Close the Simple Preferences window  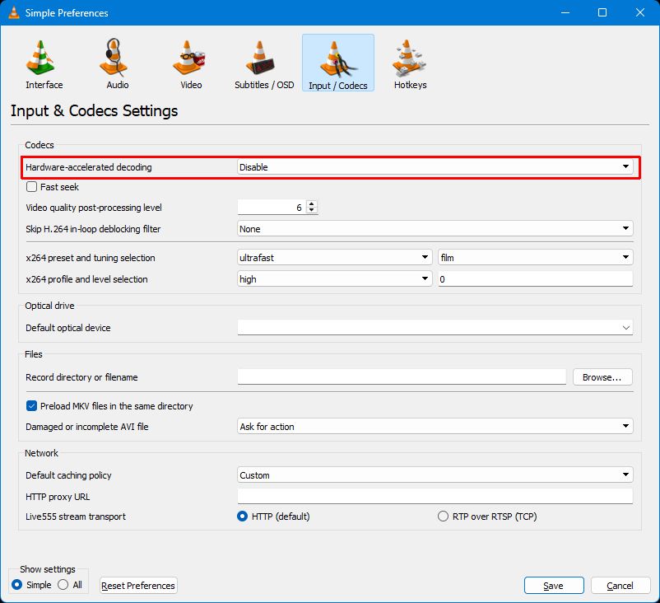pyautogui.click(x=640, y=12)
